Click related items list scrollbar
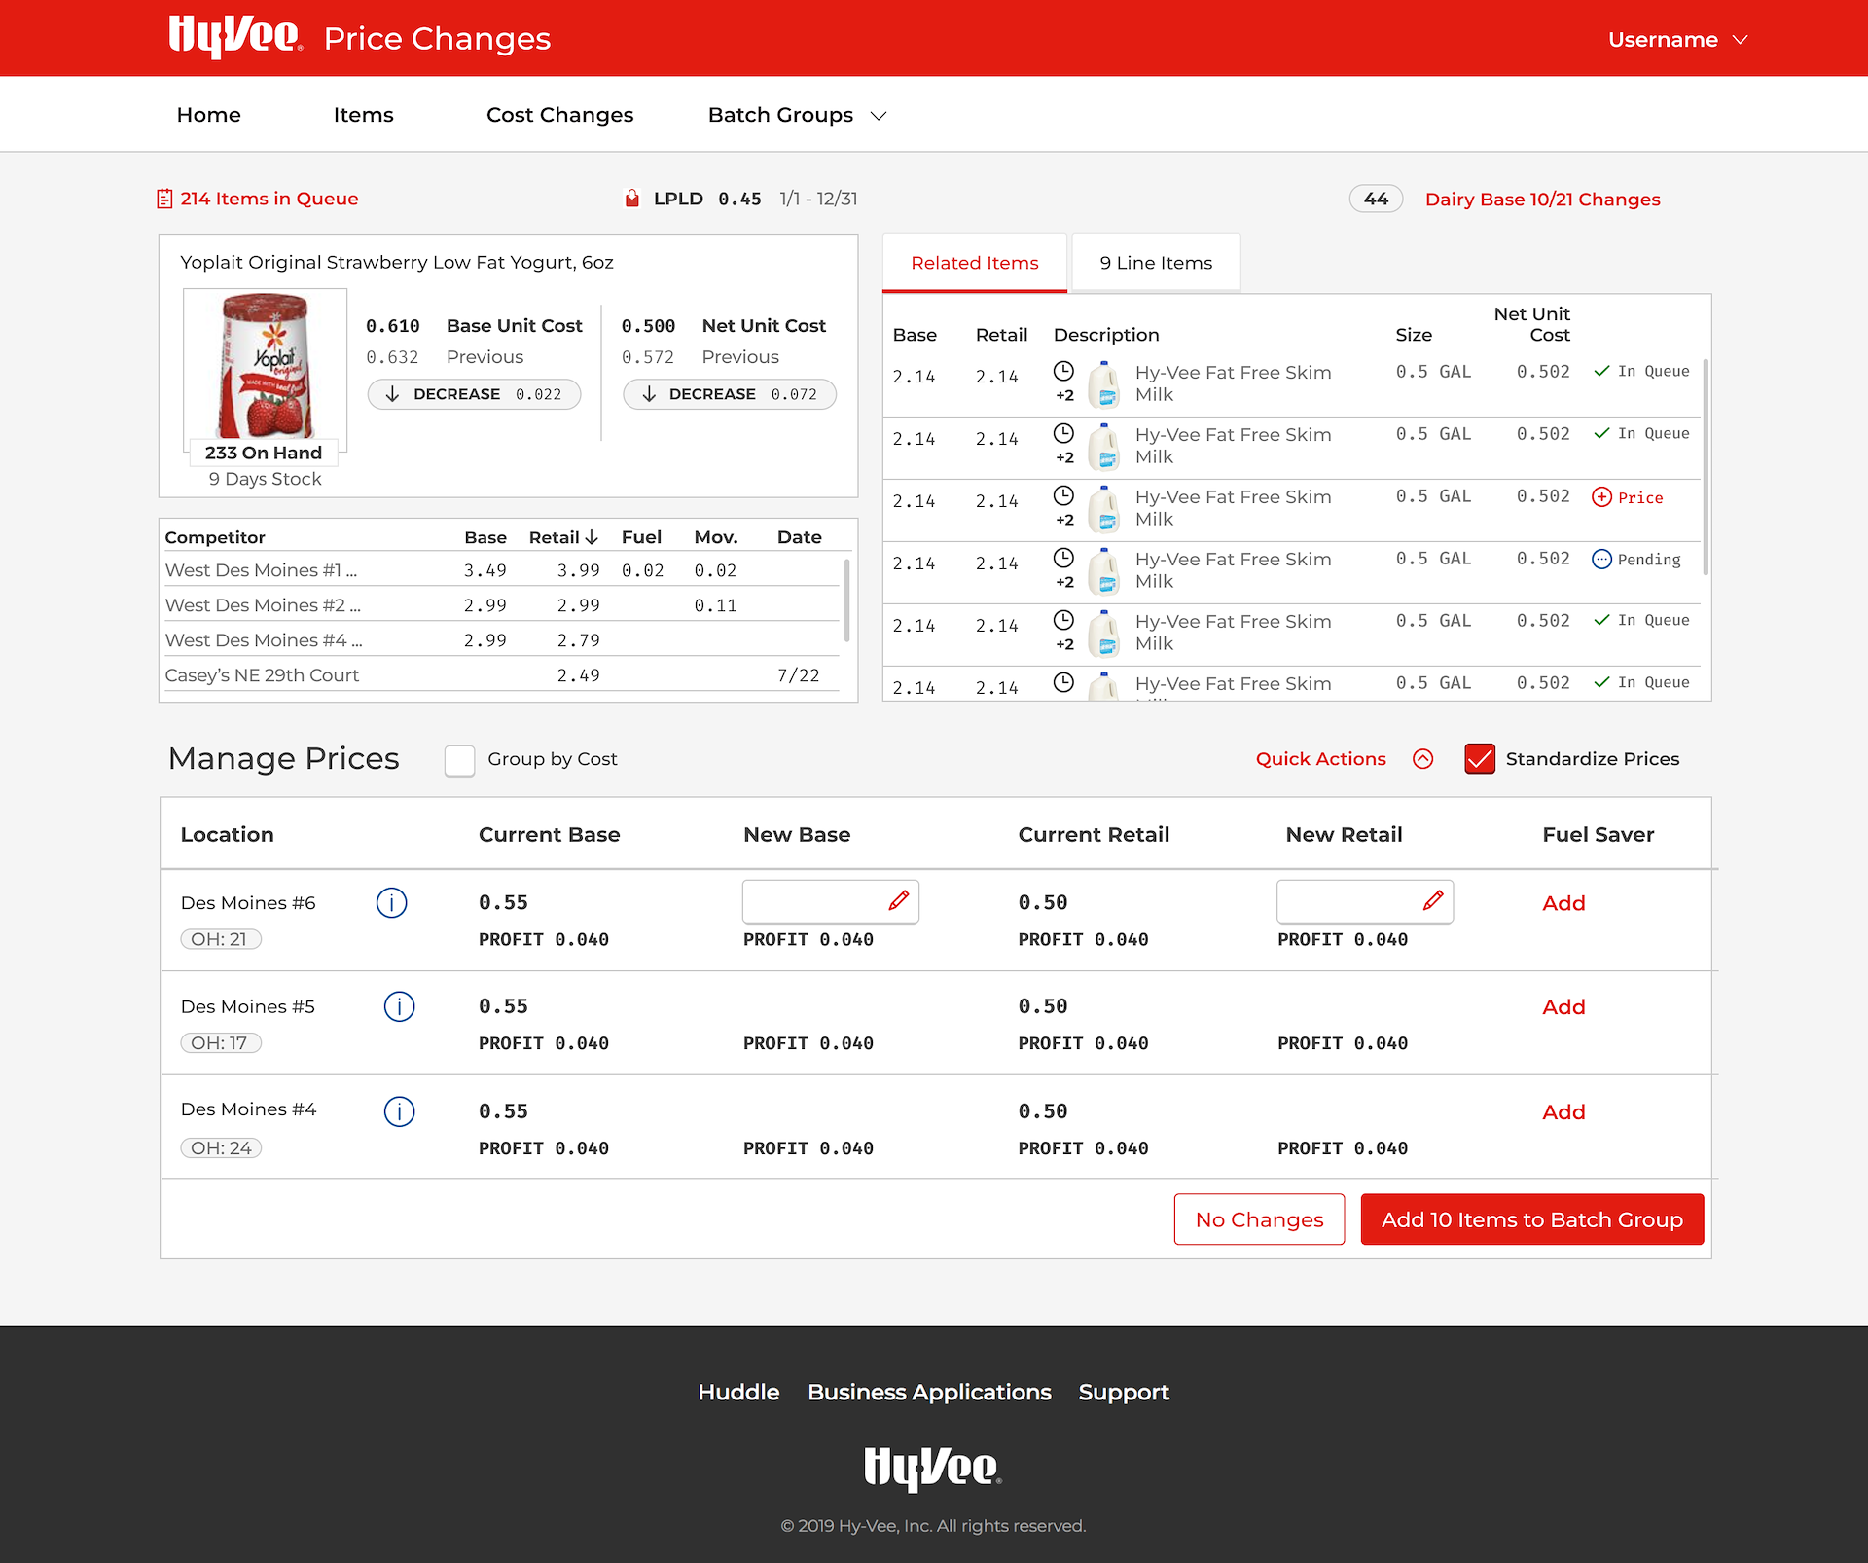 tap(1706, 467)
